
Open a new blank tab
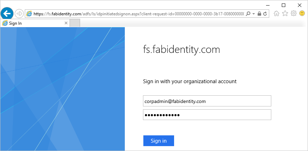(x=75, y=23)
